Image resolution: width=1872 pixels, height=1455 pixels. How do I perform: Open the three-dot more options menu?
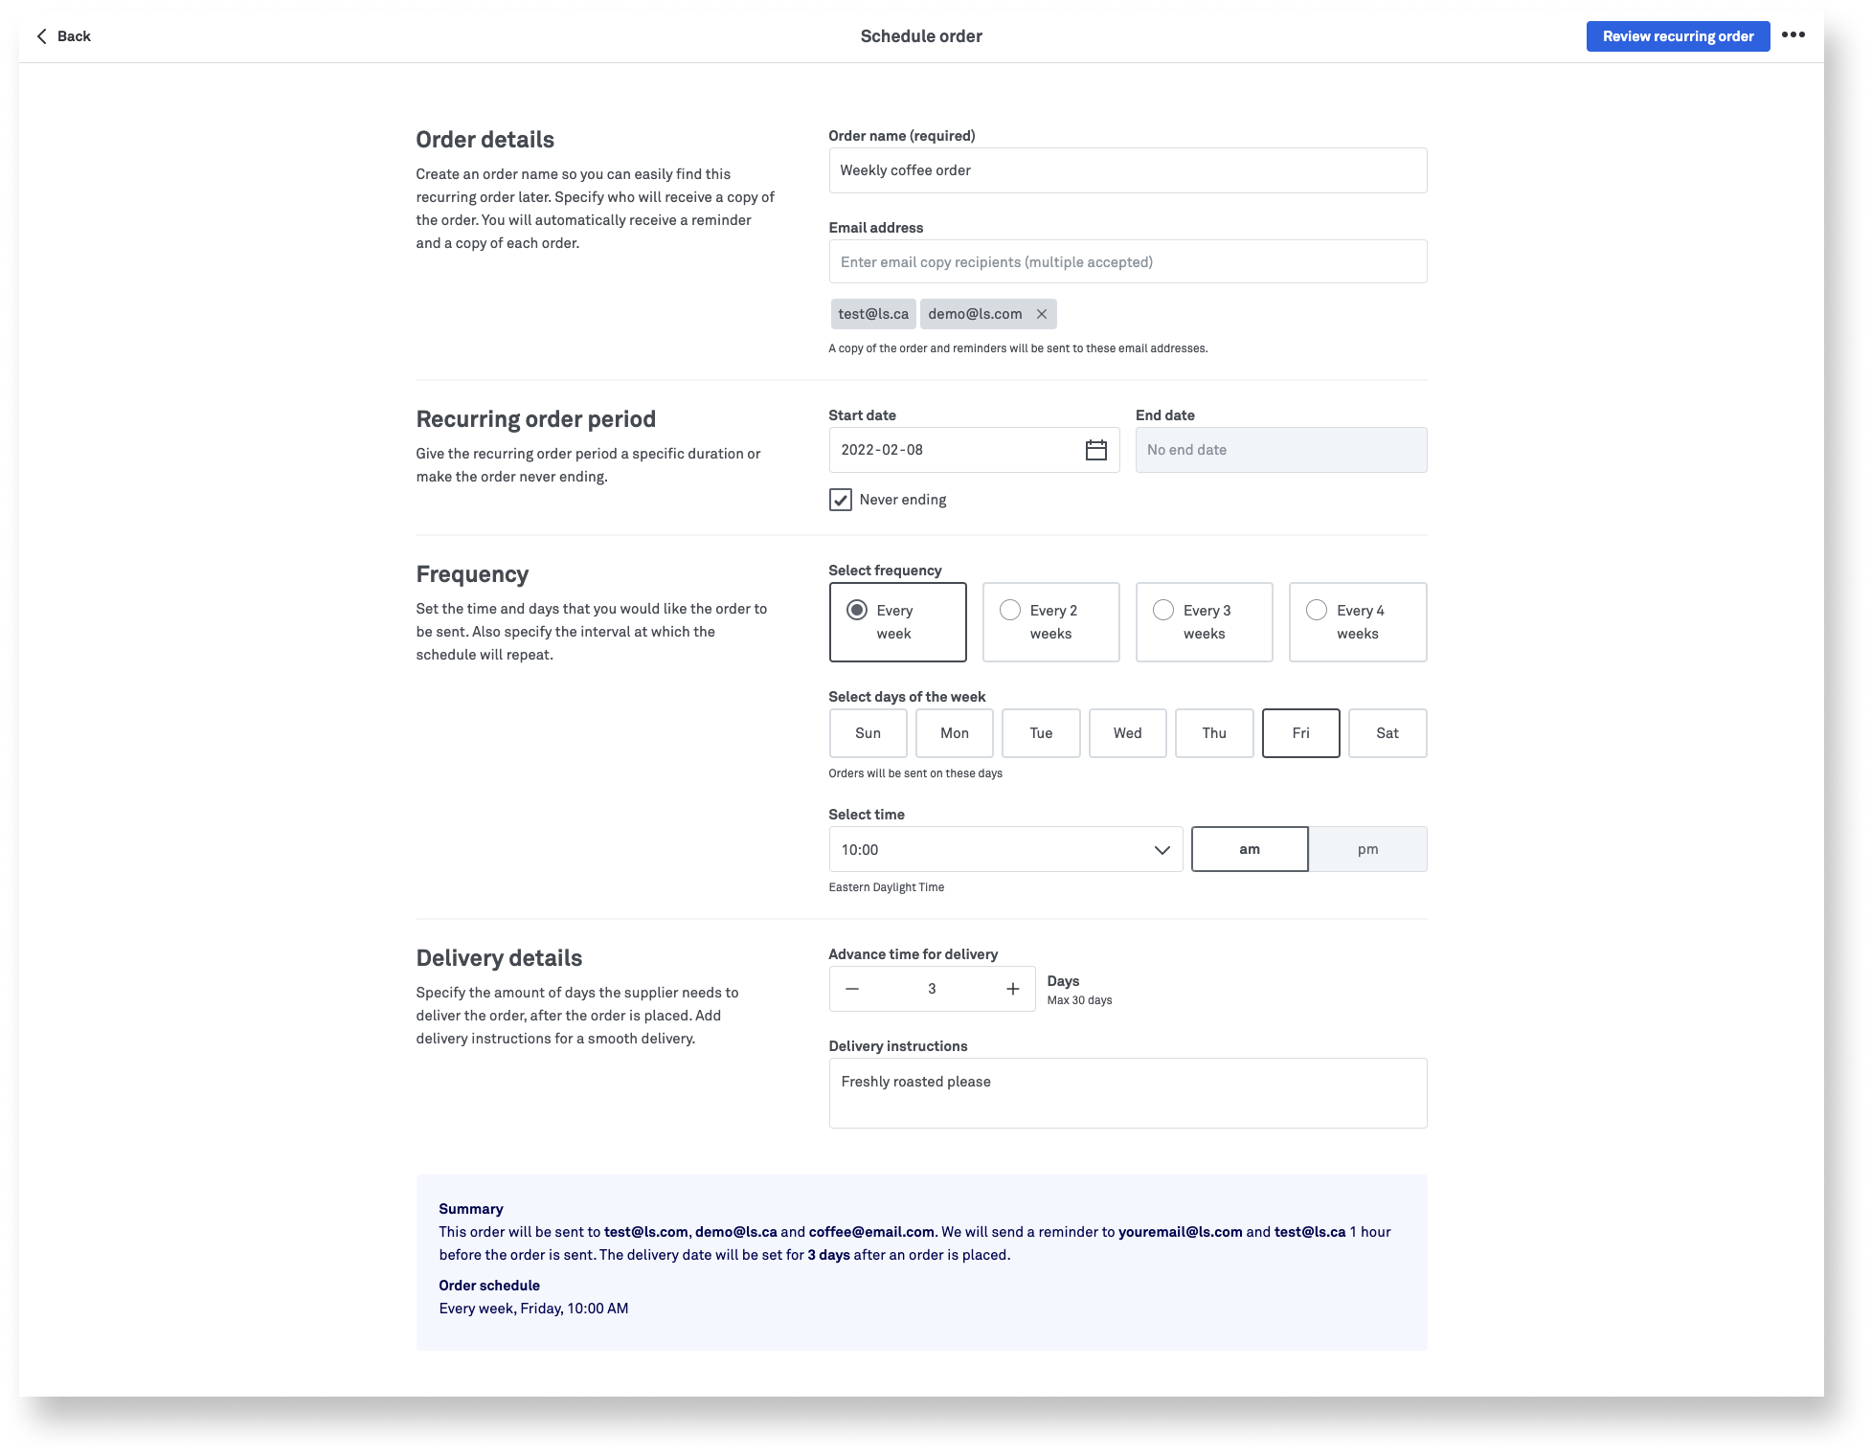click(x=1793, y=35)
